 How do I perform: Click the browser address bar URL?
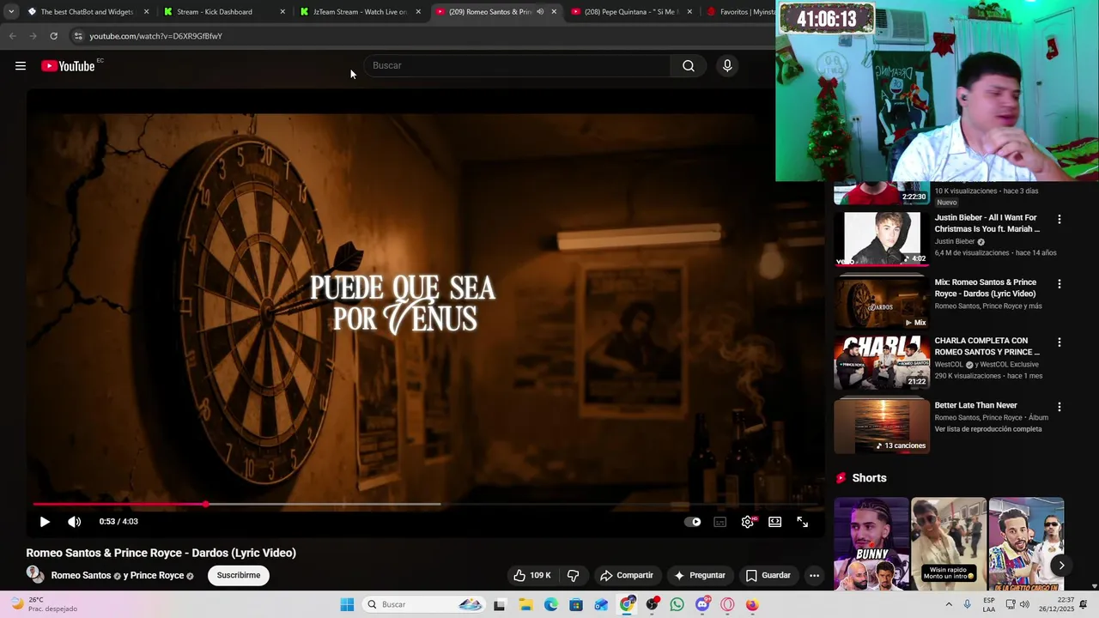tap(155, 36)
